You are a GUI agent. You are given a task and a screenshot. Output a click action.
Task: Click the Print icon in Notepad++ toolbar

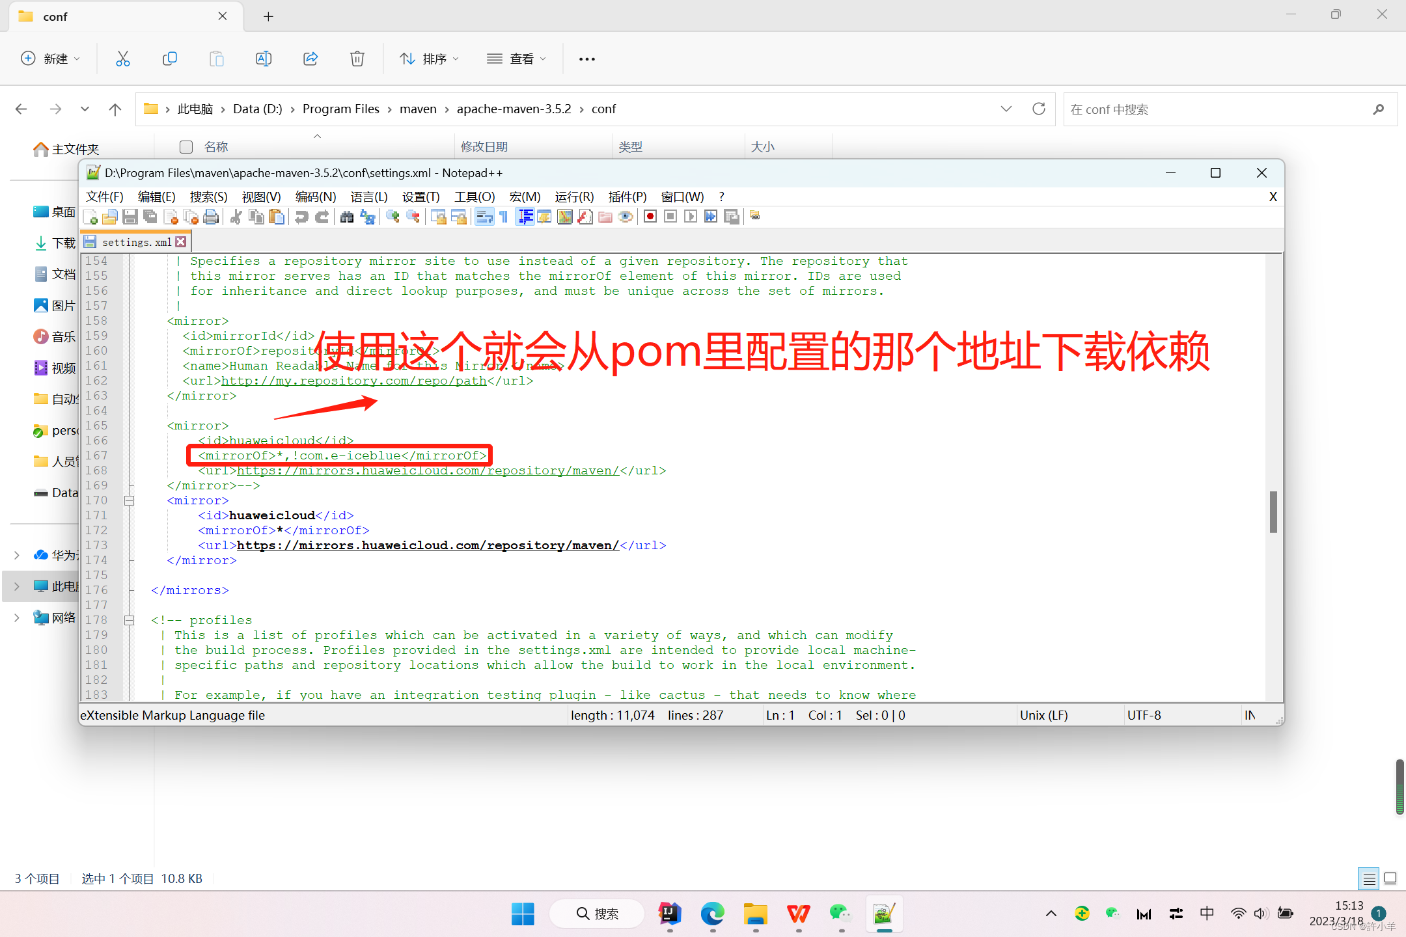click(x=211, y=217)
